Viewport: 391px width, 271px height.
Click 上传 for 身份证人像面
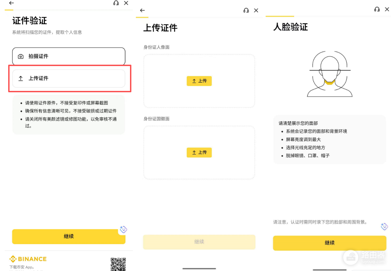point(199,81)
